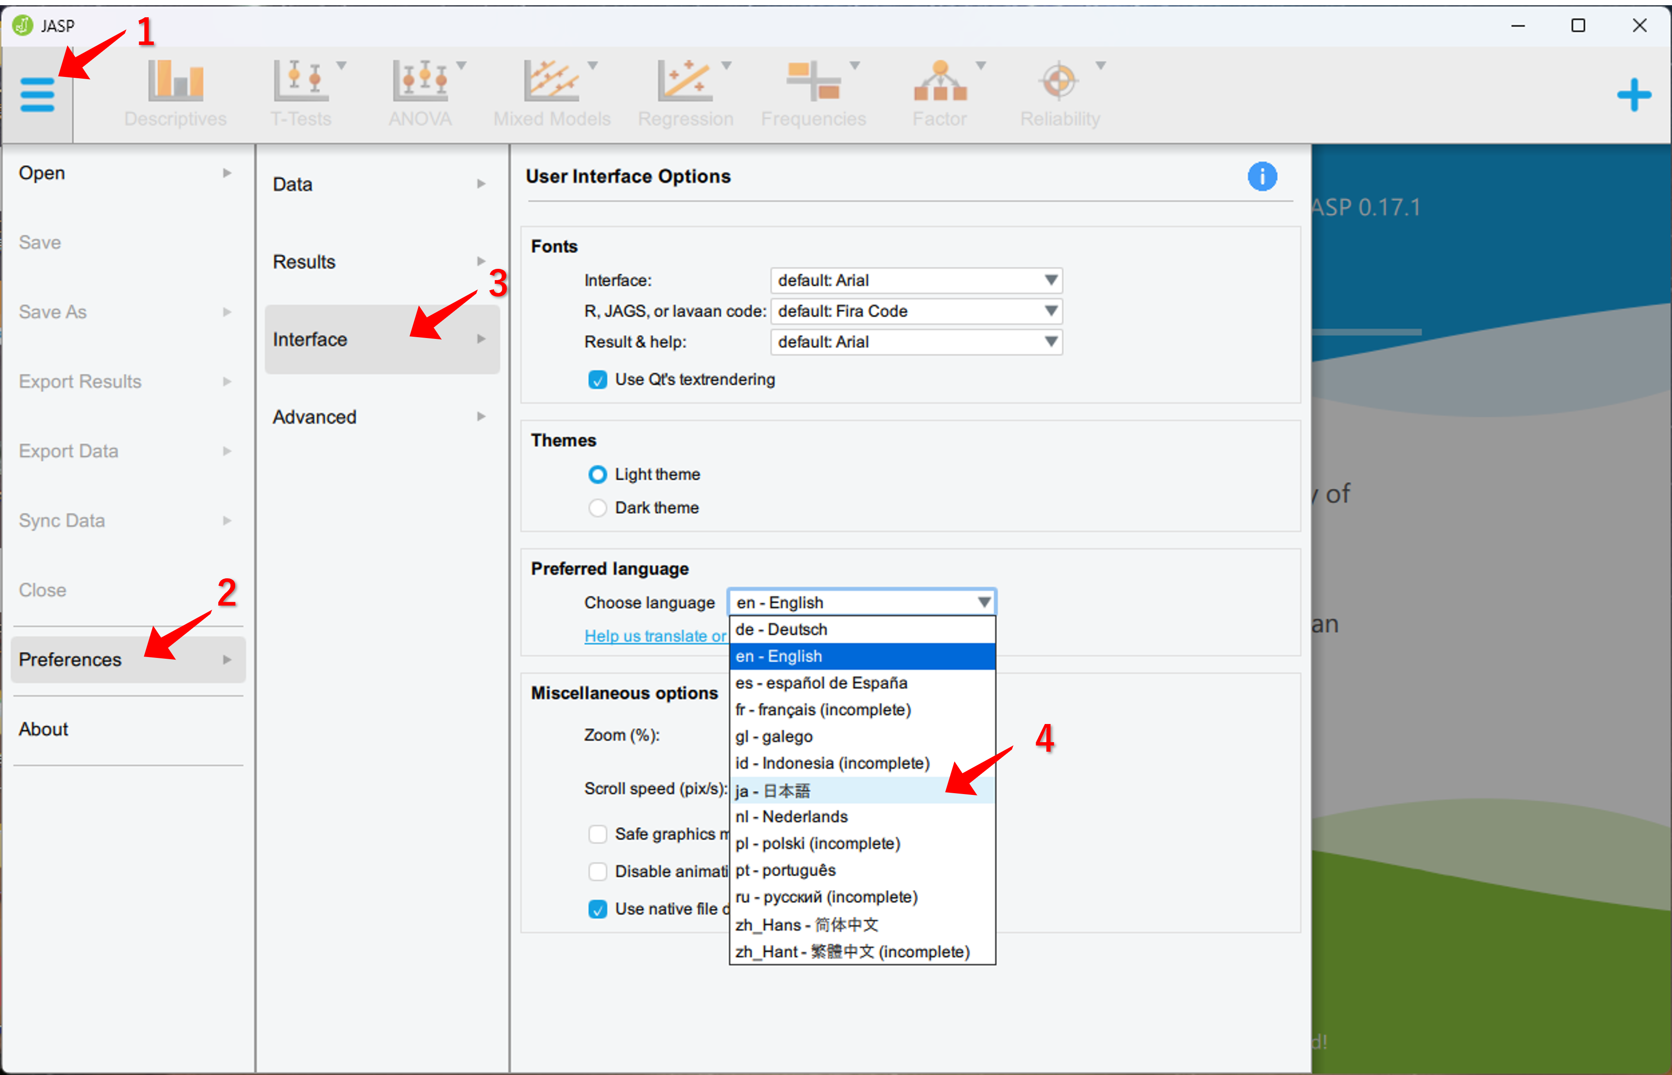Screen dimensions: 1672x1075
Task: Click the JASP logo in title bar
Action: click(x=23, y=26)
